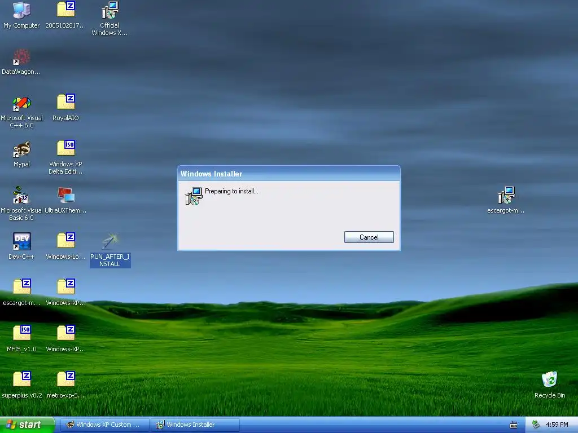Open the Start menu
The image size is (578, 433).
click(27, 425)
